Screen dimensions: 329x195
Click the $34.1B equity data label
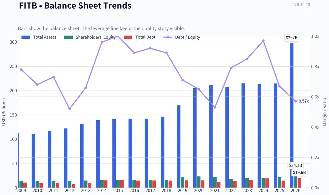pyautogui.click(x=296, y=165)
